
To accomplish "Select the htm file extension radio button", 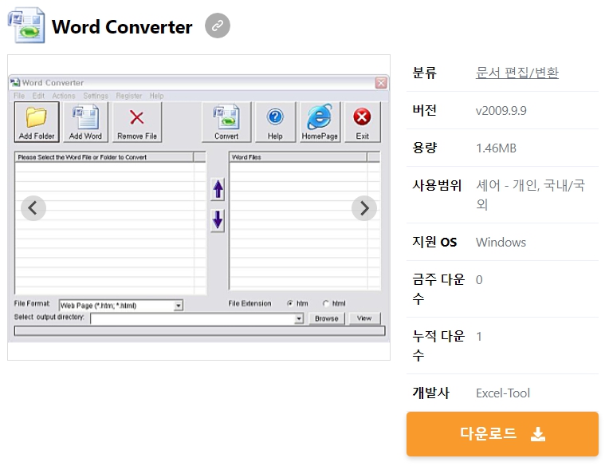I will click(290, 304).
